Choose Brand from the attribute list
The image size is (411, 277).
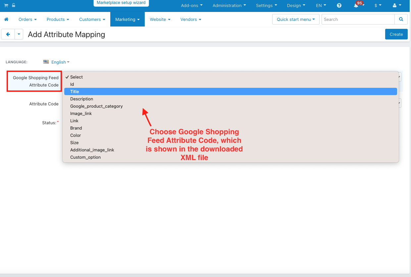point(231,128)
